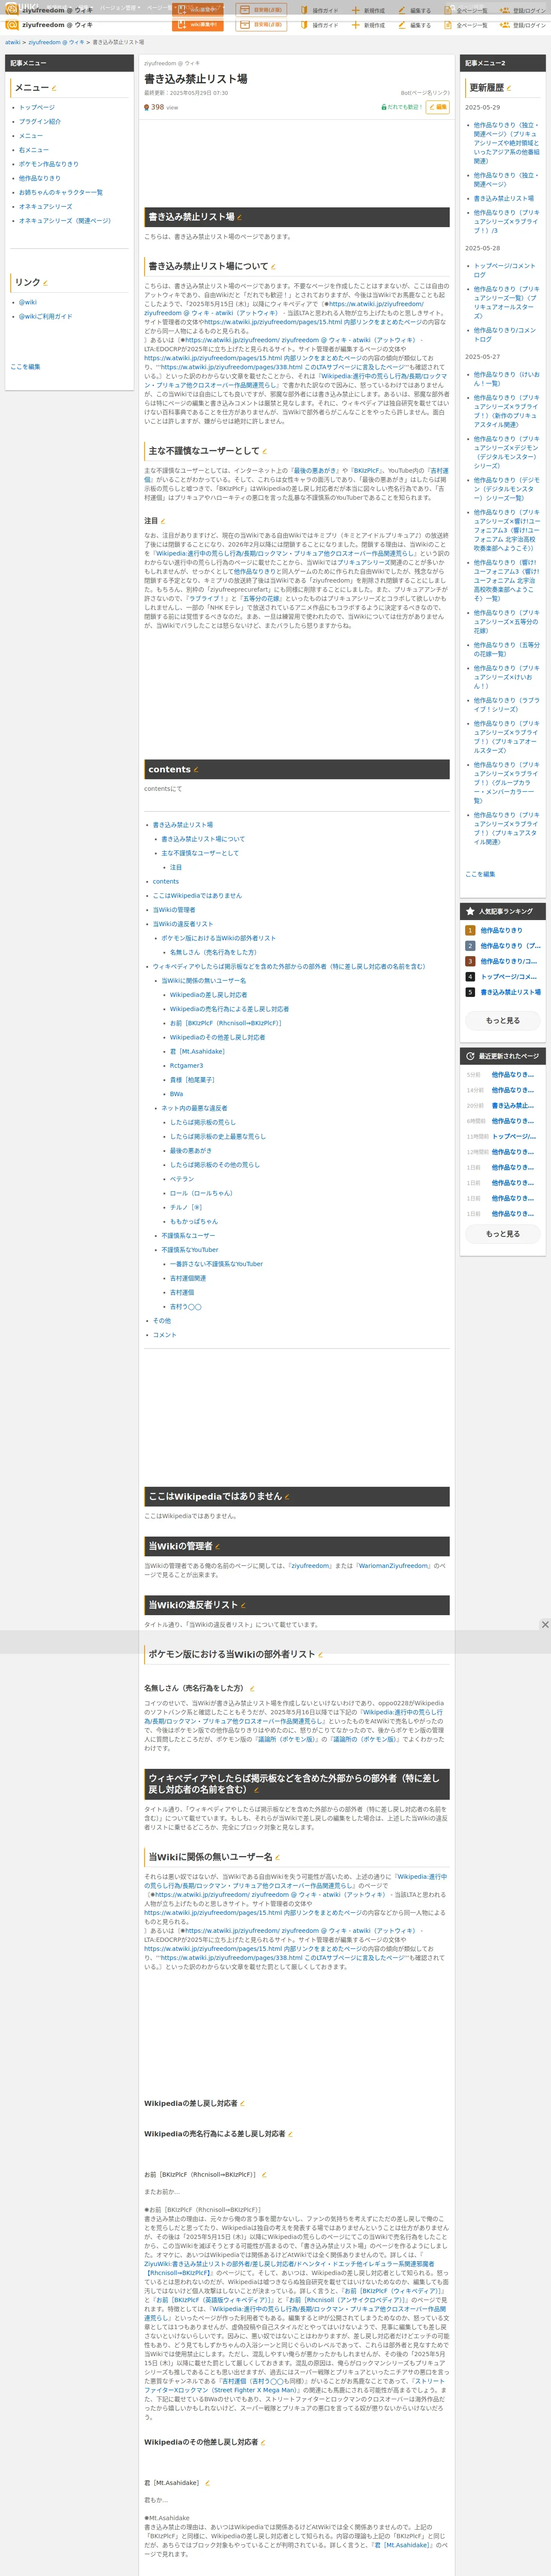Jump to BWa in contents list

point(176,1094)
